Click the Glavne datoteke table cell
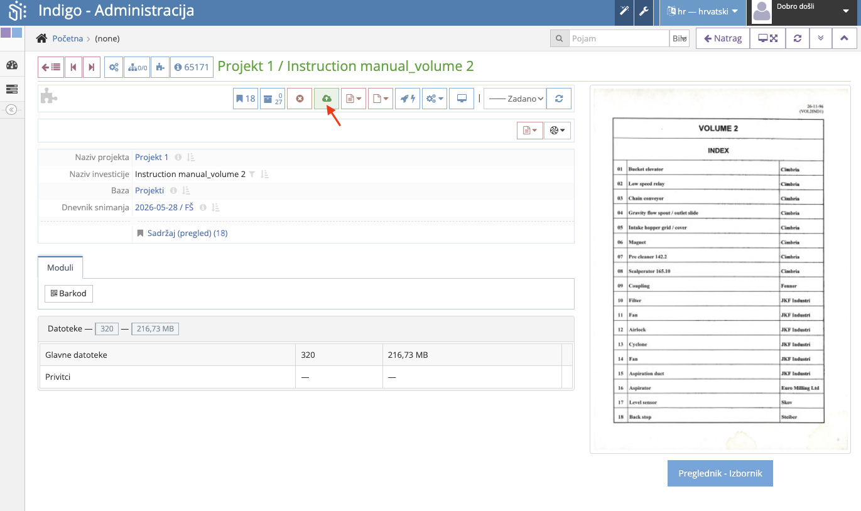 click(168, 355)
